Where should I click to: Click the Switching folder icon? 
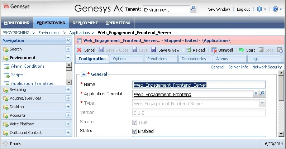coord(6,90)
